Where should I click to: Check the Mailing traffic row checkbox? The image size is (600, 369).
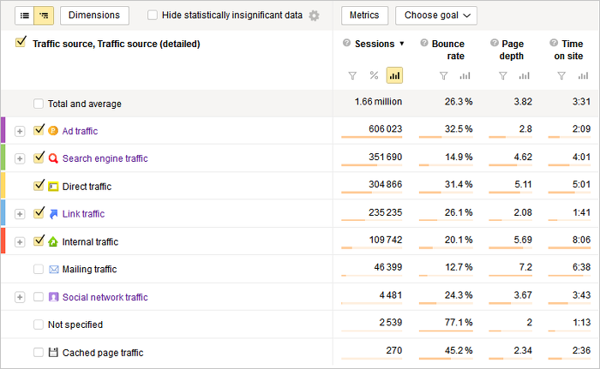click(x=38, y=269)
